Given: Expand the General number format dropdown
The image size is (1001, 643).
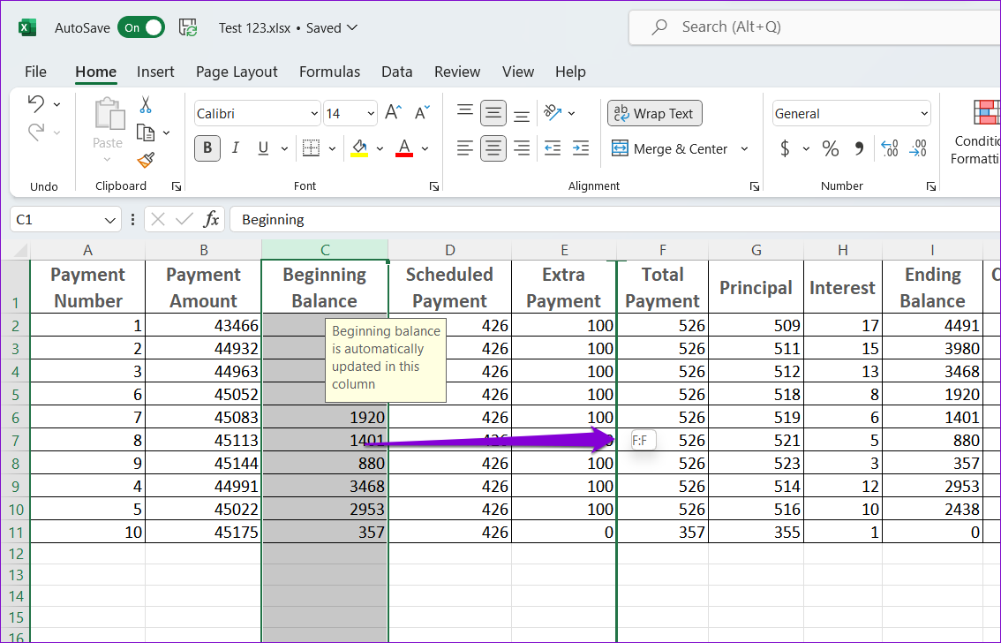Looking at the screenshot, I should coord(924,114).
